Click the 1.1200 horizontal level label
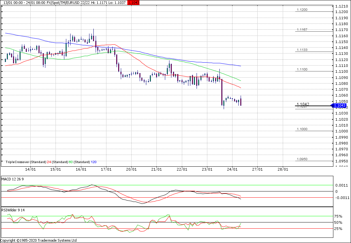Image resolution: width=351 pixels, height=243 pixels. 302,10
